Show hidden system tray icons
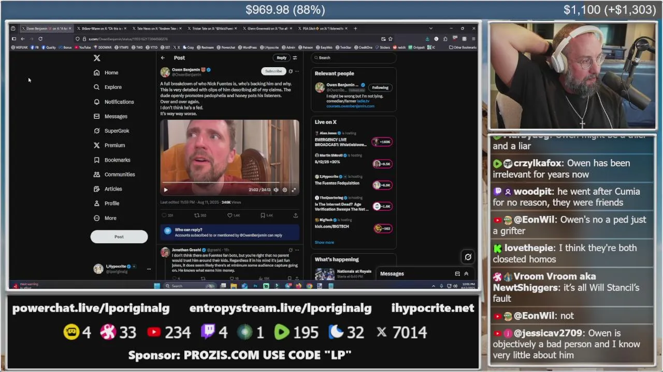 [434, 286]
